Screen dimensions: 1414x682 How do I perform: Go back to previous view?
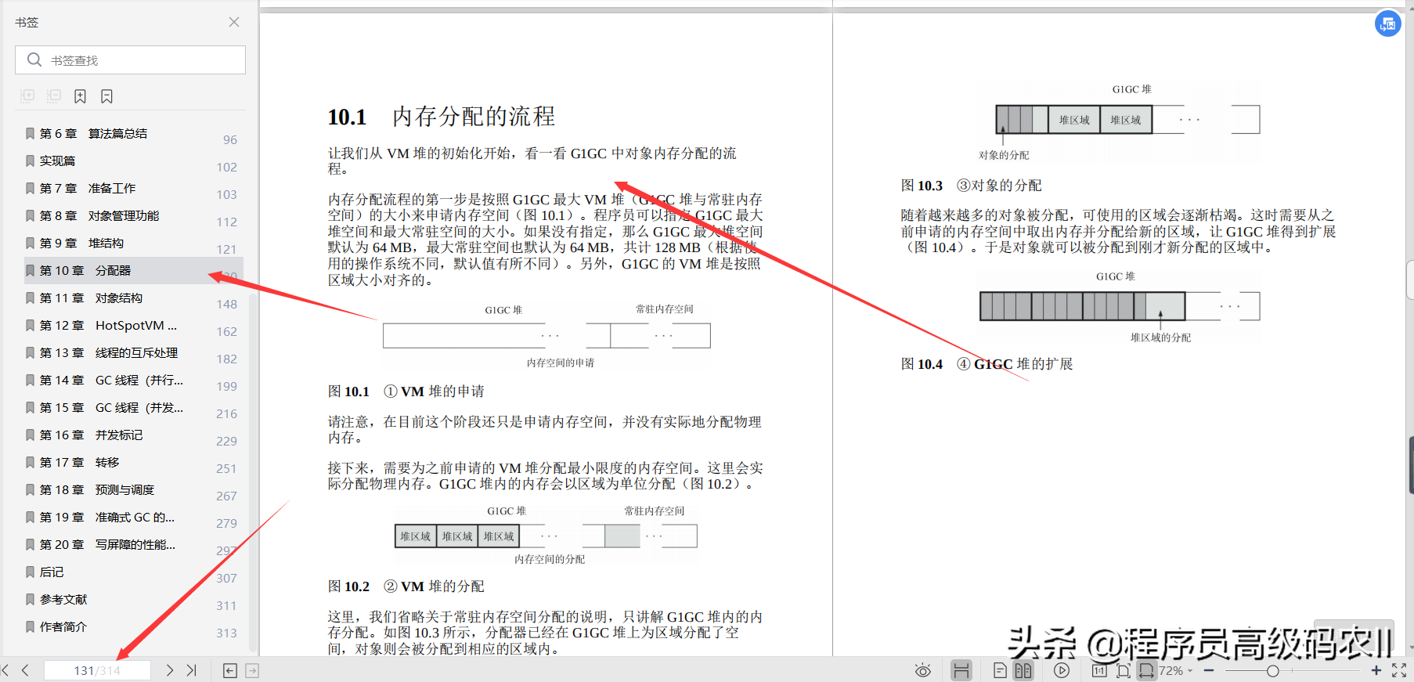point(230,670)
